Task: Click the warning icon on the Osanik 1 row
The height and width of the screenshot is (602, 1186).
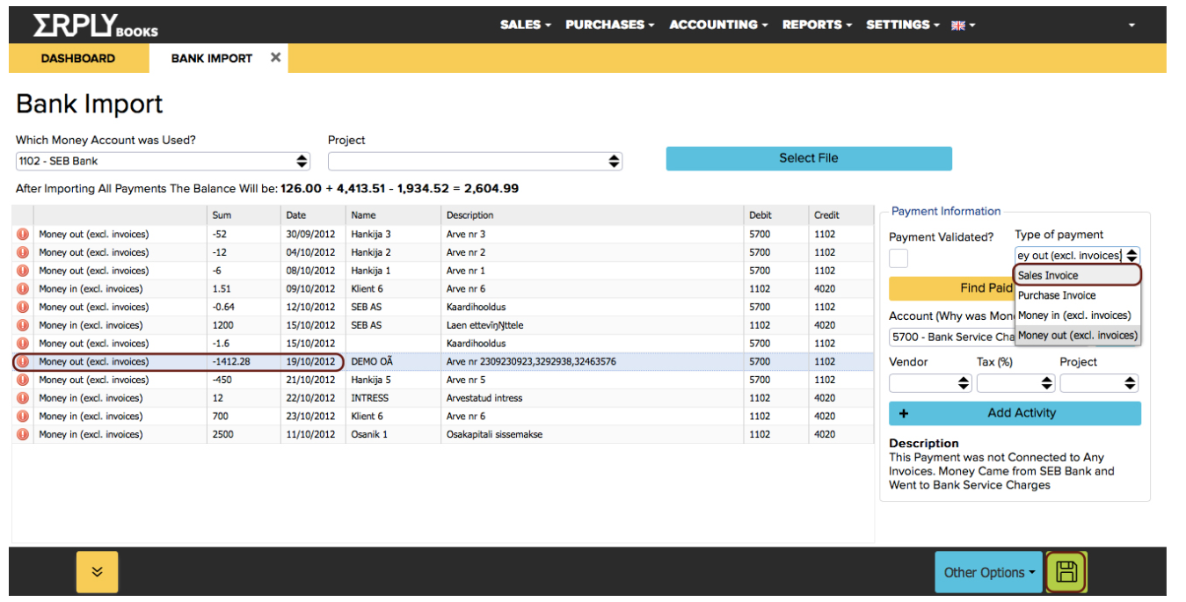Action: coord(22,434)
